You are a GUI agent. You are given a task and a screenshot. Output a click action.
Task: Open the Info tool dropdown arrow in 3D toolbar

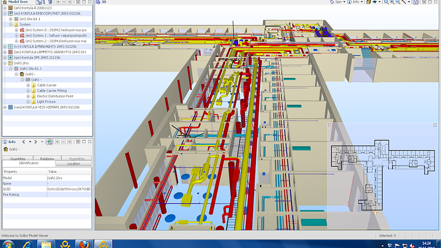coord(362,2)
